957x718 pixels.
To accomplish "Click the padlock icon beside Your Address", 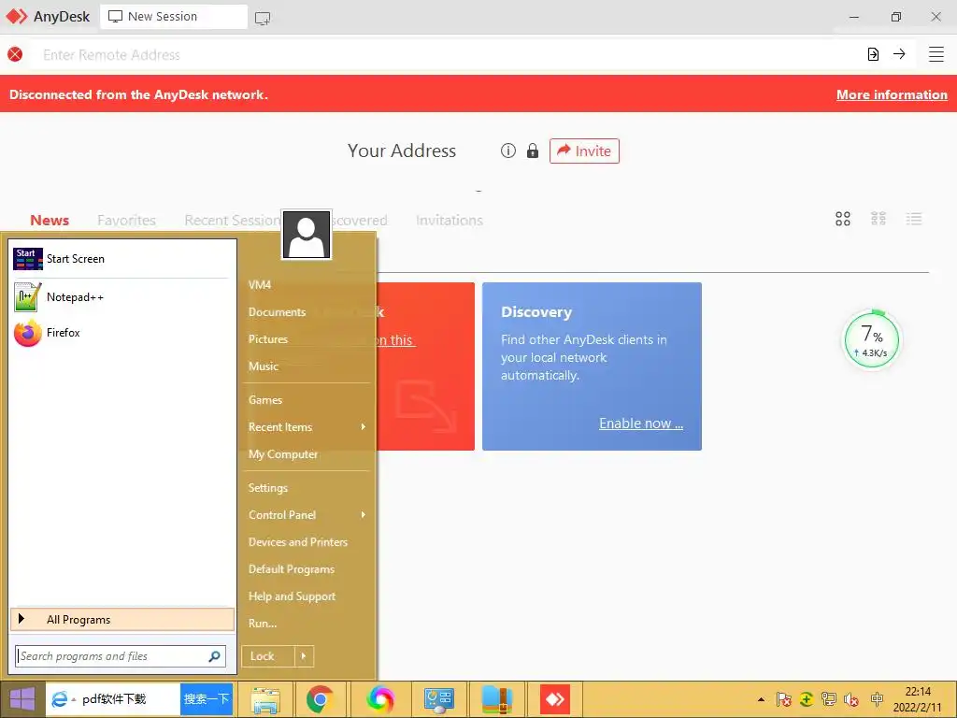I will [533, 151].
